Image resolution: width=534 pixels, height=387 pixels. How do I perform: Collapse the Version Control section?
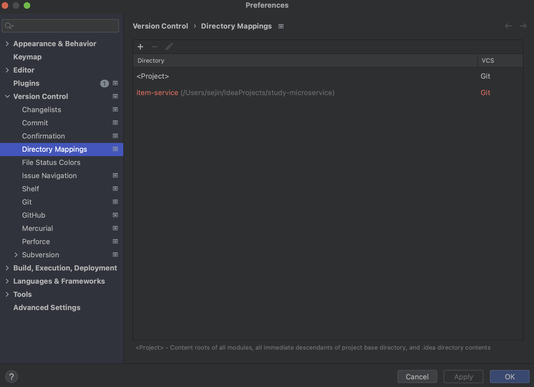pos(7,96)
